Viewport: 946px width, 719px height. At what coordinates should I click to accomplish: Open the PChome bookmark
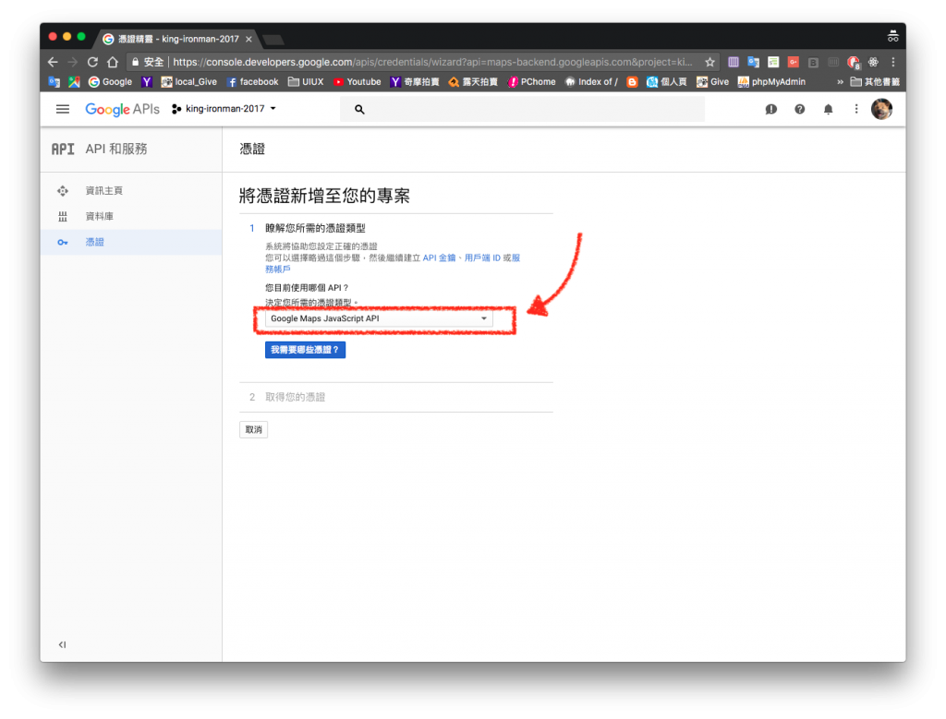pyautogui.click(x=531, y=82)
